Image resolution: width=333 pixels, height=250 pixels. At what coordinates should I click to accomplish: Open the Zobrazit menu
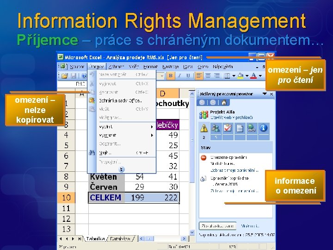116,67
